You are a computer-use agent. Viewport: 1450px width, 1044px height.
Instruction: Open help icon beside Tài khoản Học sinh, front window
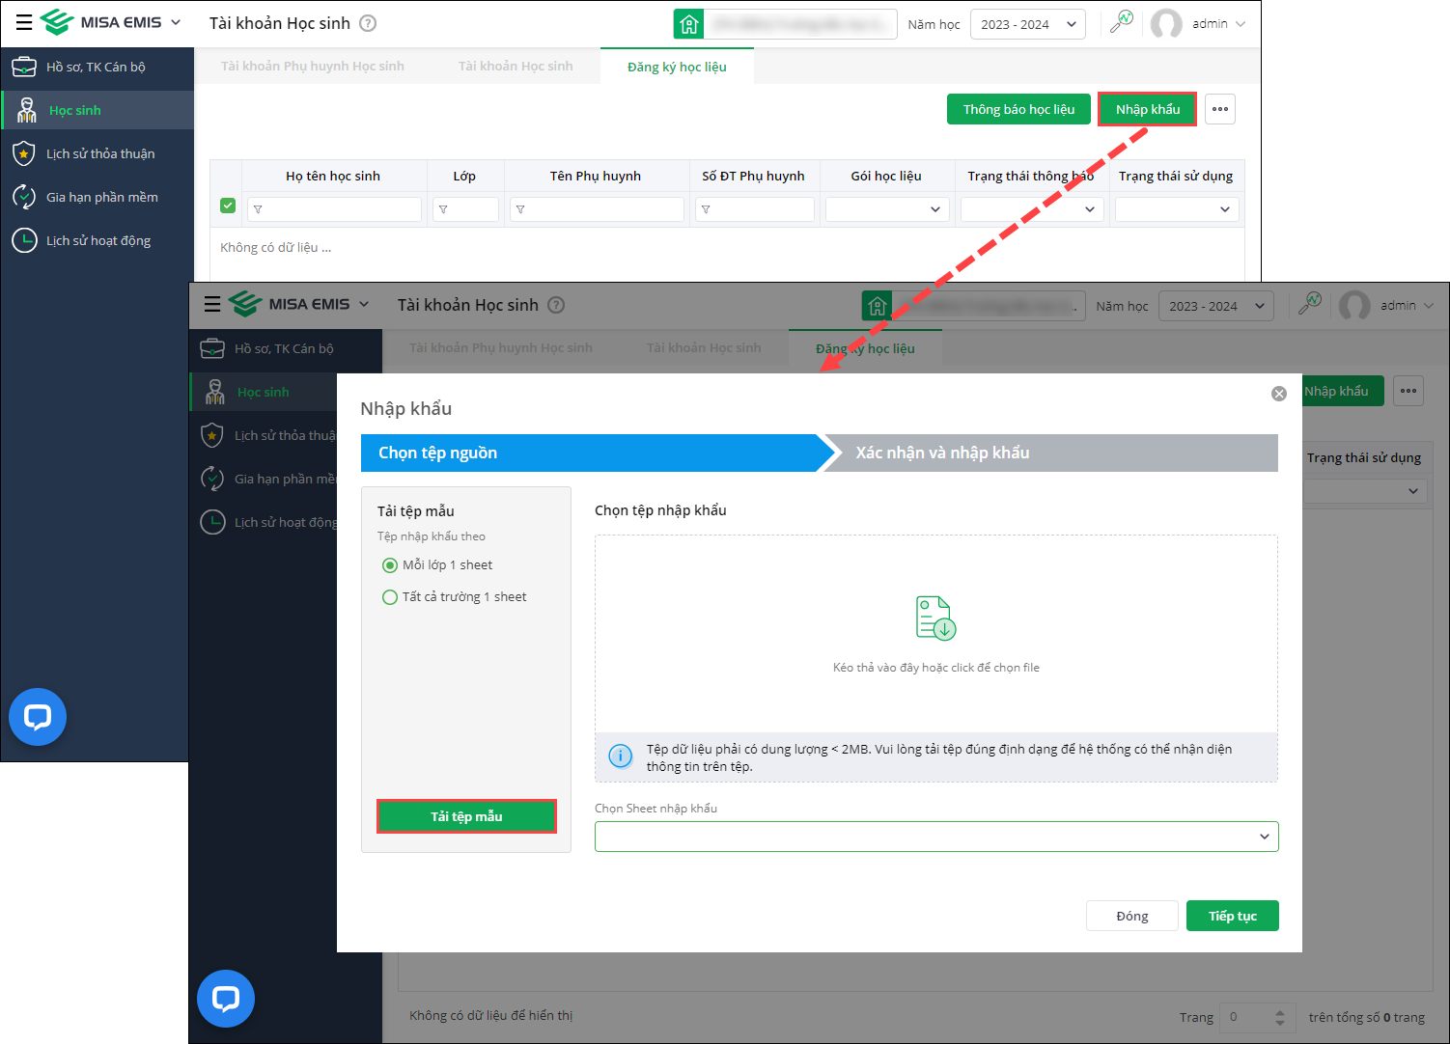pyautogui.click(x=556, y=305)
